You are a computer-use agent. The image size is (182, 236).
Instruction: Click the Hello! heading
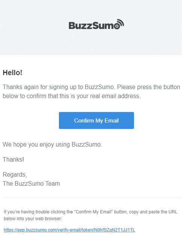point(12,73)
